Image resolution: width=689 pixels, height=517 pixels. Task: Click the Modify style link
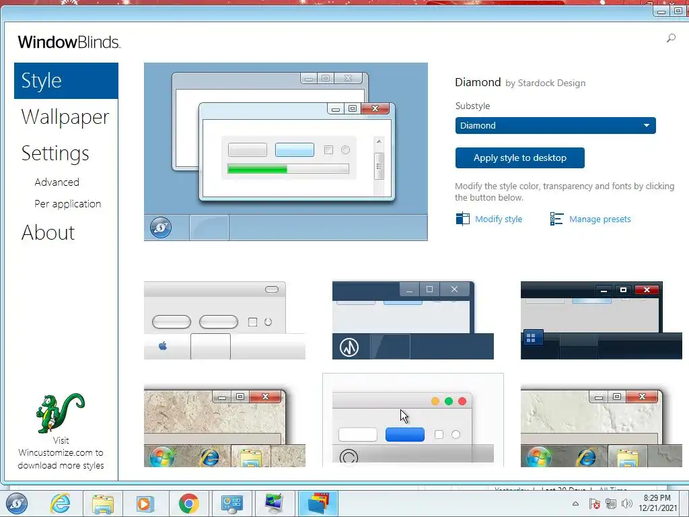pyautogui.click(x=499, y=219)
